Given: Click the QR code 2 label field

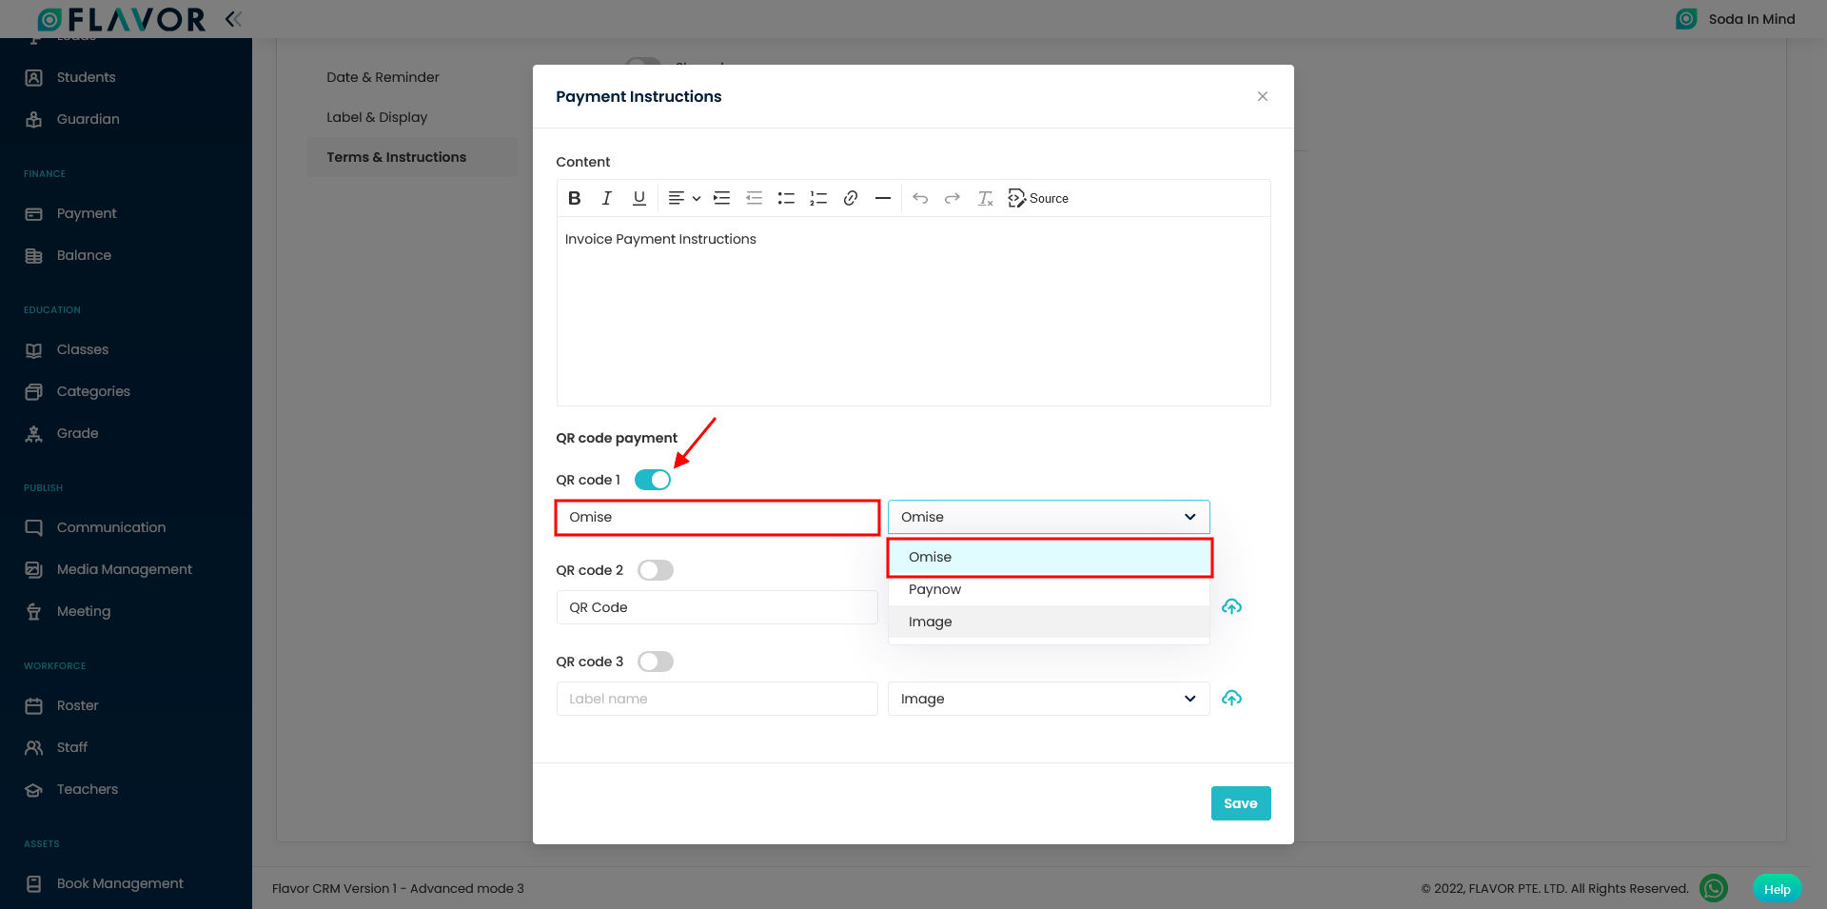Looking at the screenshot, I should [717, 607].
